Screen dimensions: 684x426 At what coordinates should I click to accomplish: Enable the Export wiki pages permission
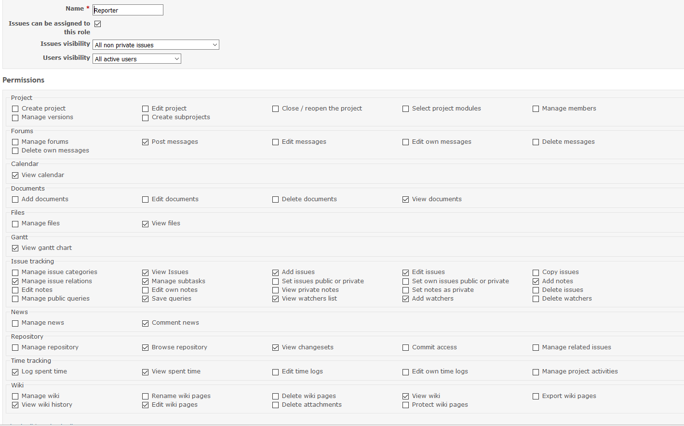pyautogui.click(x=536, y=397)
